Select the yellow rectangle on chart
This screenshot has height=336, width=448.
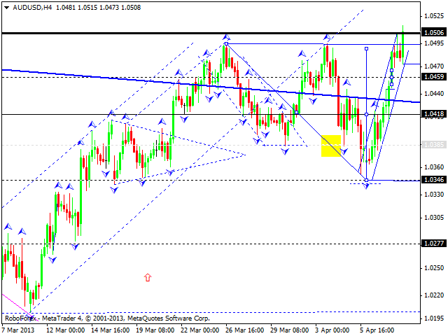[x=331, y=146]
